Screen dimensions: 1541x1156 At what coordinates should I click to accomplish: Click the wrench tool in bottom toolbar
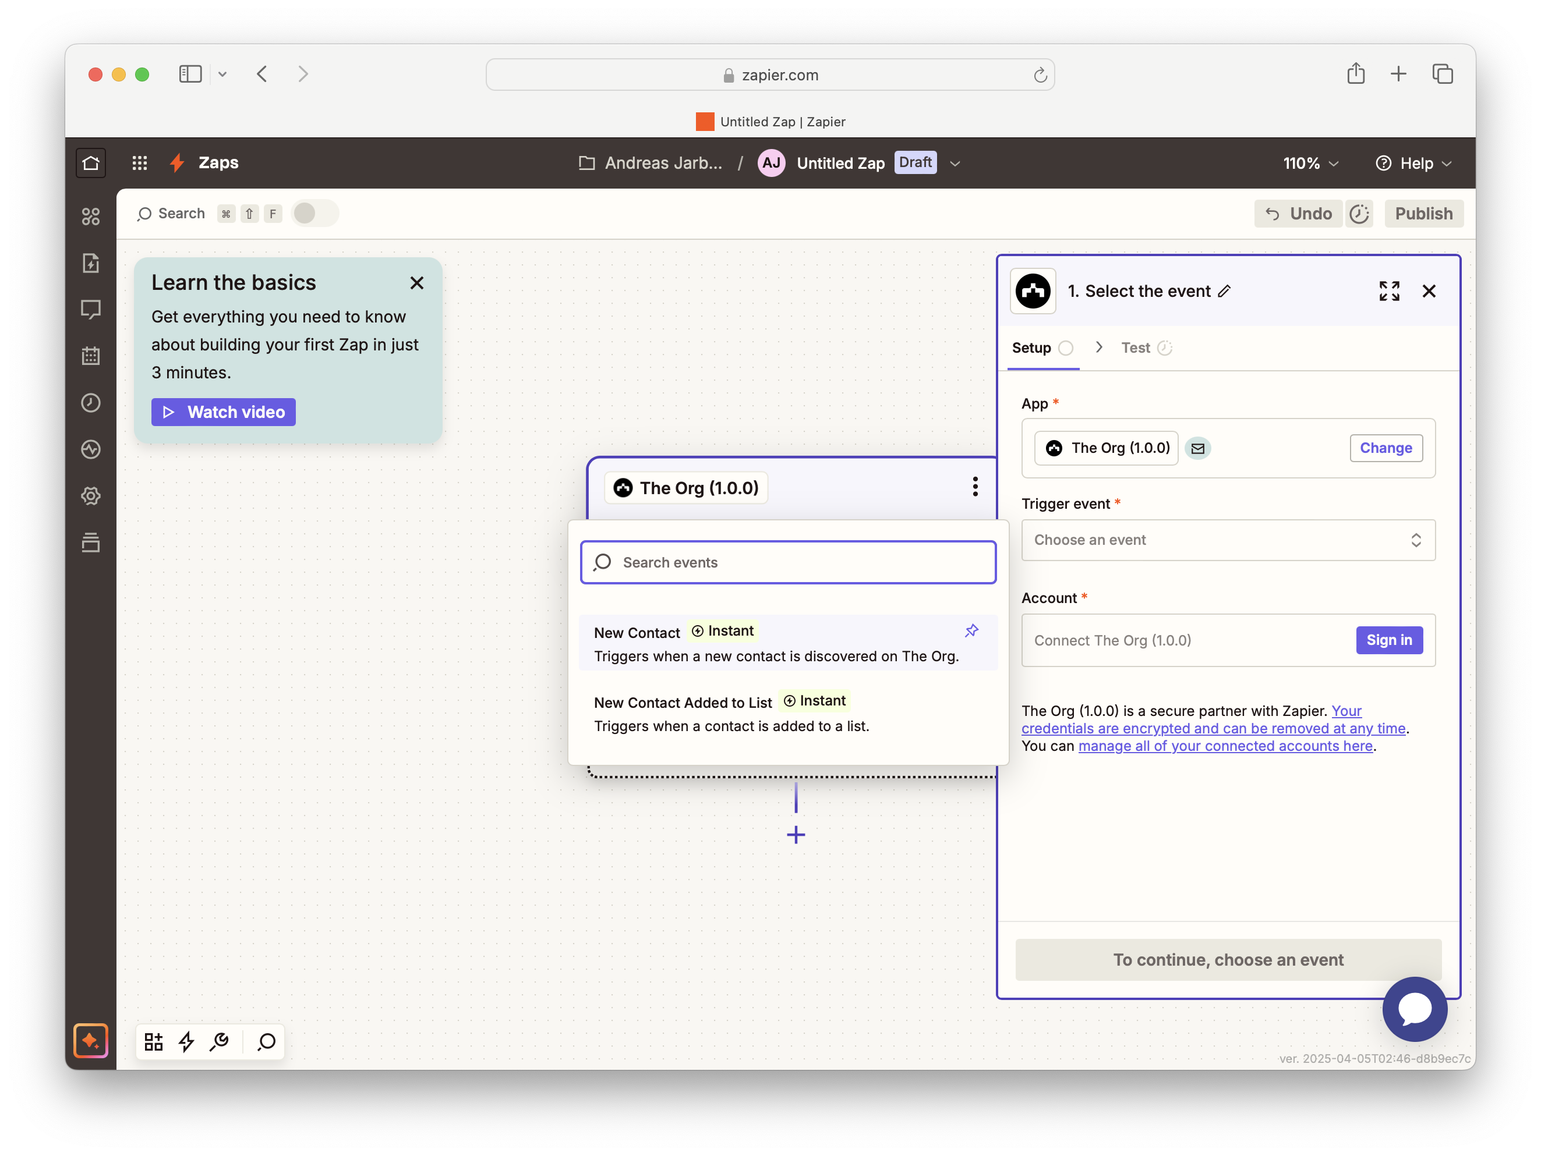[220, 1042]
